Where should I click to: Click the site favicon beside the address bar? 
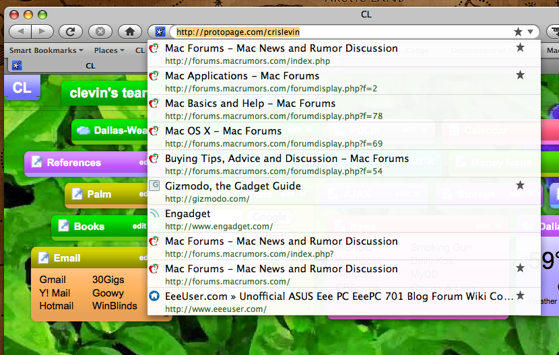(160, 32)
